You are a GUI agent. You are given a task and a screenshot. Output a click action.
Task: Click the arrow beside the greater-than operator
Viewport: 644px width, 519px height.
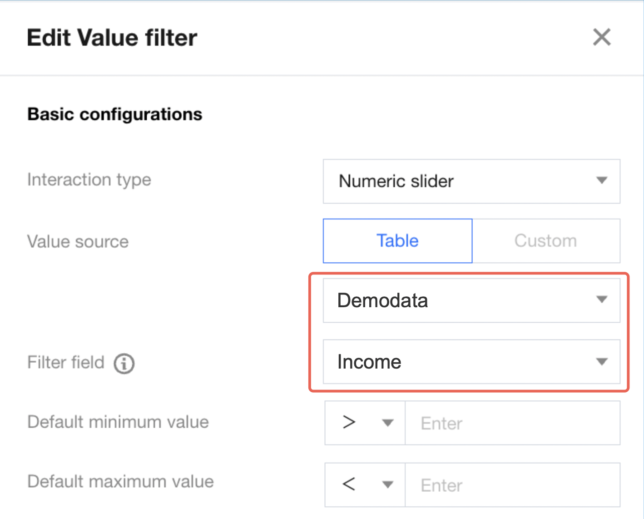(x=387, y=423)
